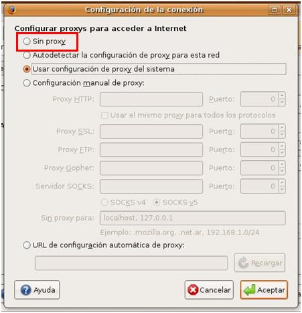Increase the Proxy HTTP Puerto spinner up arrow
This screenshot has height=313, width=302.
click(x=282, y=96)
